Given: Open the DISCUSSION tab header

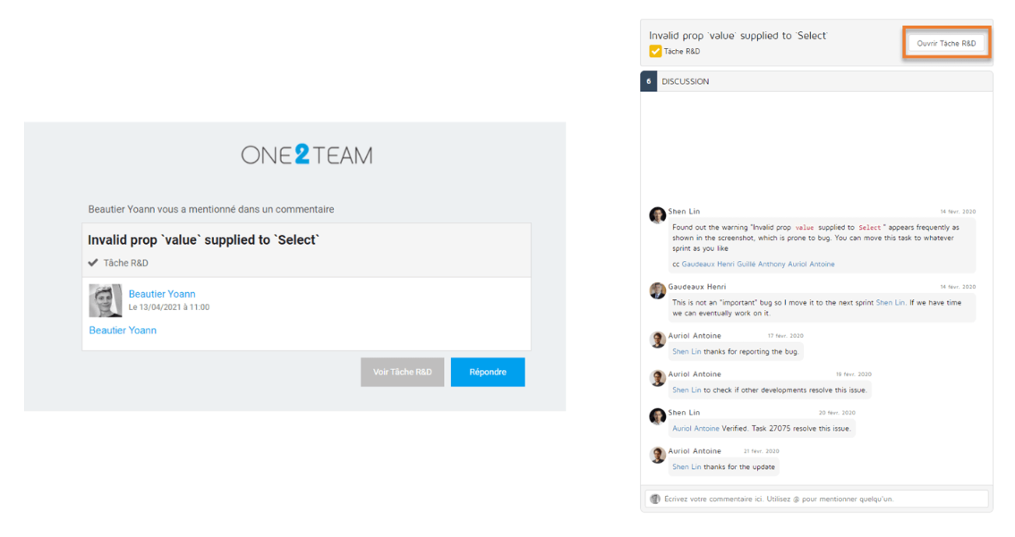Looking at the screenshot, I should tap(686, 81).
